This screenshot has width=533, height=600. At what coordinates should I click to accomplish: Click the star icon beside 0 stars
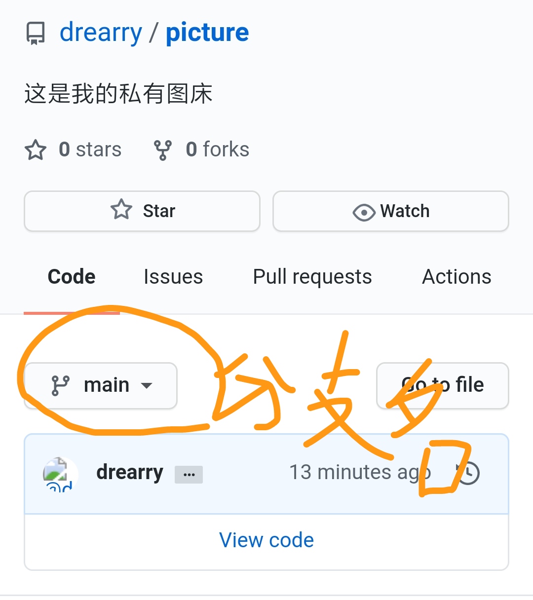point(36,150)
